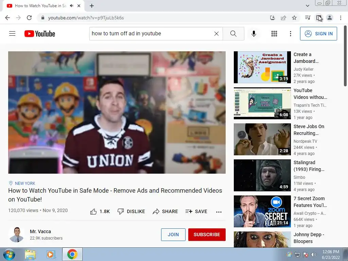View site info via padlock icon
Viewport: 348px width, 261px height.
click(43, 18)
